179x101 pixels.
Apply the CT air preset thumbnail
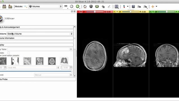point(15,61)
